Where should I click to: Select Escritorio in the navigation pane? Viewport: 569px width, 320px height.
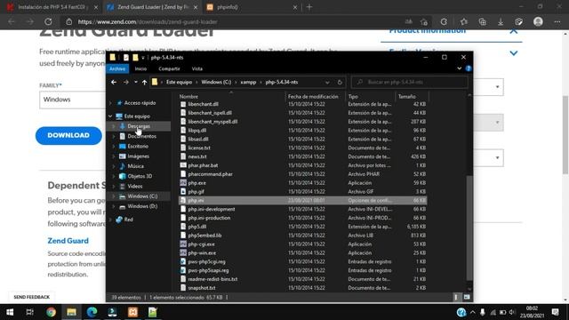click(x=138, y=146)
